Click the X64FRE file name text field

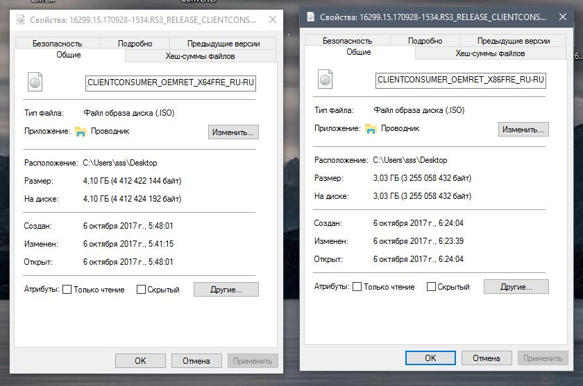point(170,83)
